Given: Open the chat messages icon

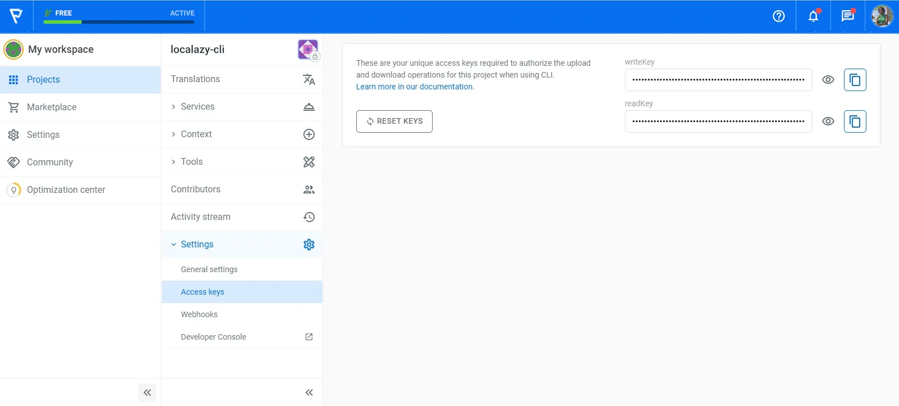Looking at the screenshot, I should (847, 16).
